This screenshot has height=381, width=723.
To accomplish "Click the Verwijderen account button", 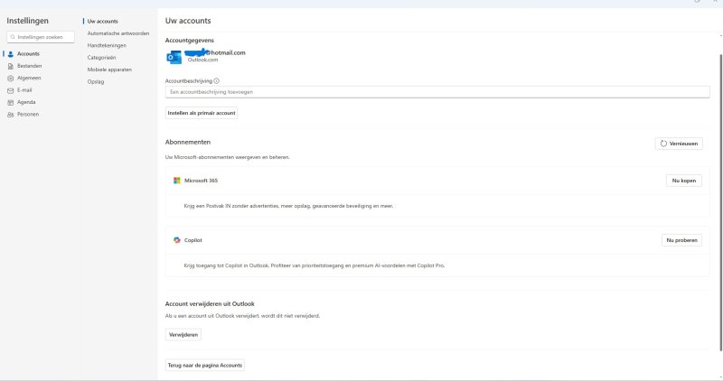I will pyautogui.click(x=183, y=334).
